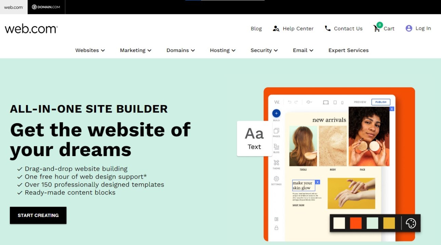Pick the orange color swatch
This screenshot has height=245, width=441.
[x=356, y=223]
